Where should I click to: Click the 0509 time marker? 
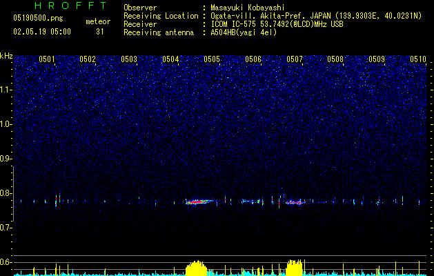[x=377, y=59]
